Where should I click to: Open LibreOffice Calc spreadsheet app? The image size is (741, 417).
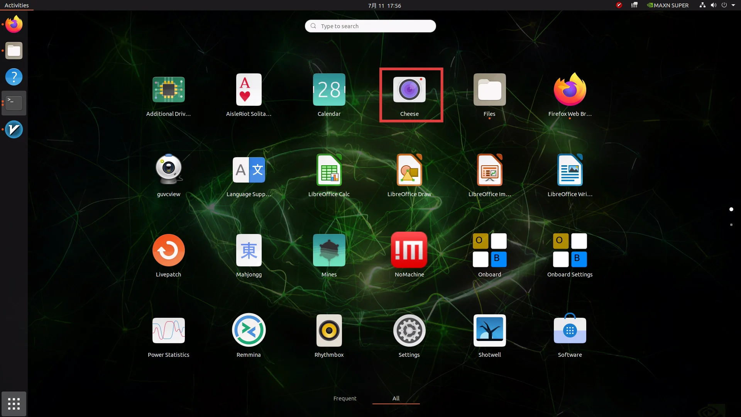pyautogui.click(x=329, y=175)
